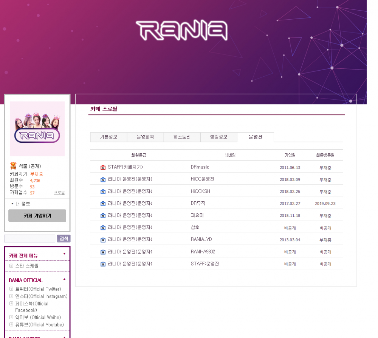Click the nickname HiCC운영진

[x=203, y=179]
